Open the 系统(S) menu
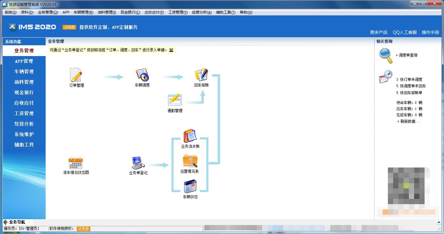Viewport: 444px width, 234px height. 10,12
